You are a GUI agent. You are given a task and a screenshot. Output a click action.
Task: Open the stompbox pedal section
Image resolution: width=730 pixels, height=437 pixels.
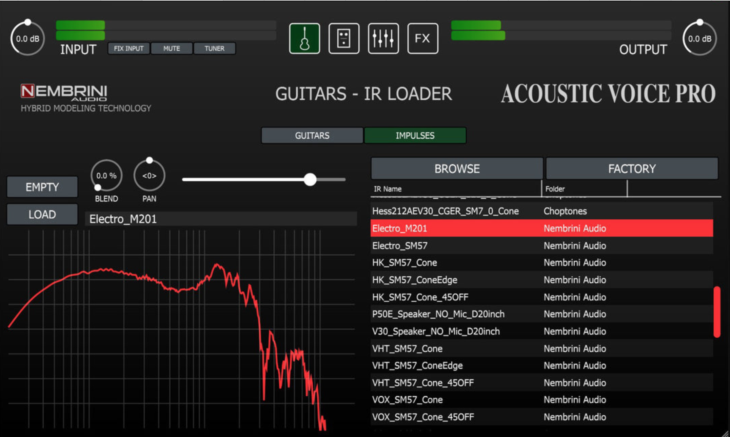(344, 38)
